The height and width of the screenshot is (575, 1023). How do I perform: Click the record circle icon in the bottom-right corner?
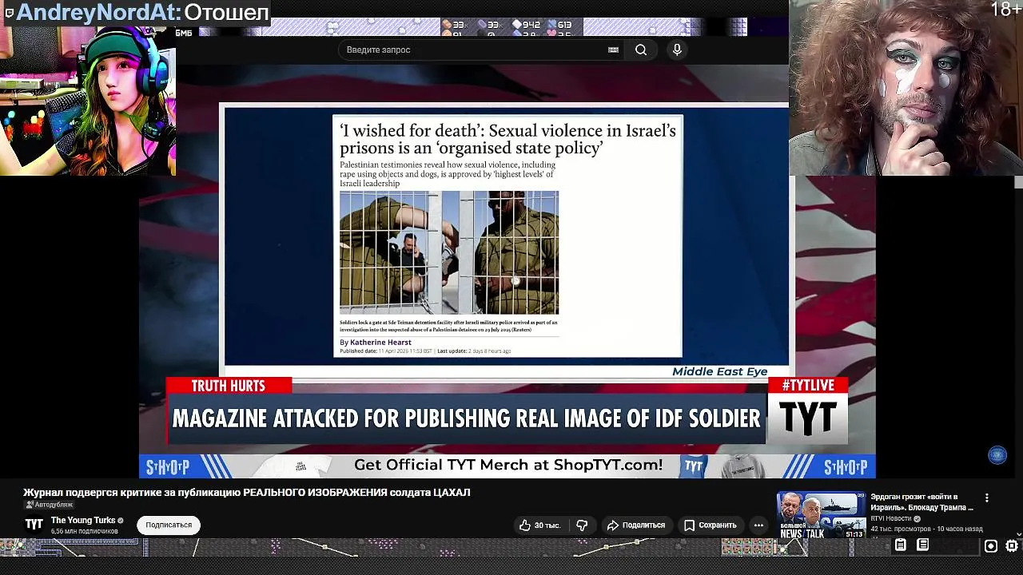(x=991, y=545)
